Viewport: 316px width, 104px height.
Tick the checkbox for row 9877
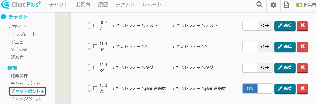95,26
